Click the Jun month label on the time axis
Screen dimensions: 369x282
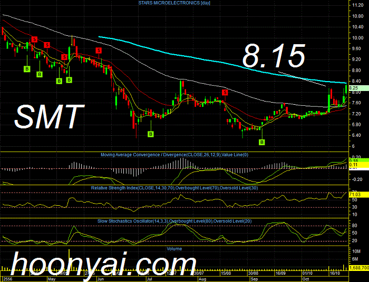pos(101,279)
